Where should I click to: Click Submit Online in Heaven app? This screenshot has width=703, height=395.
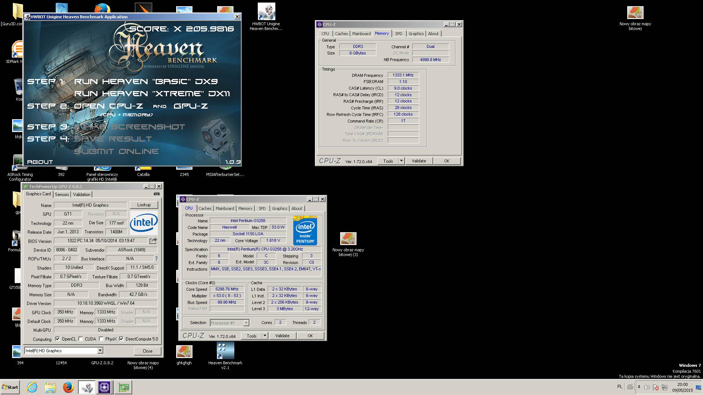pyautogui.click(x=116, y=151)
